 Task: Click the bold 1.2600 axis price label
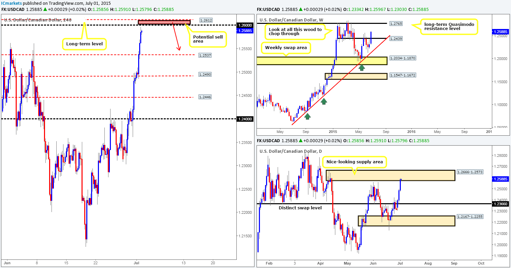coord(245,25)
